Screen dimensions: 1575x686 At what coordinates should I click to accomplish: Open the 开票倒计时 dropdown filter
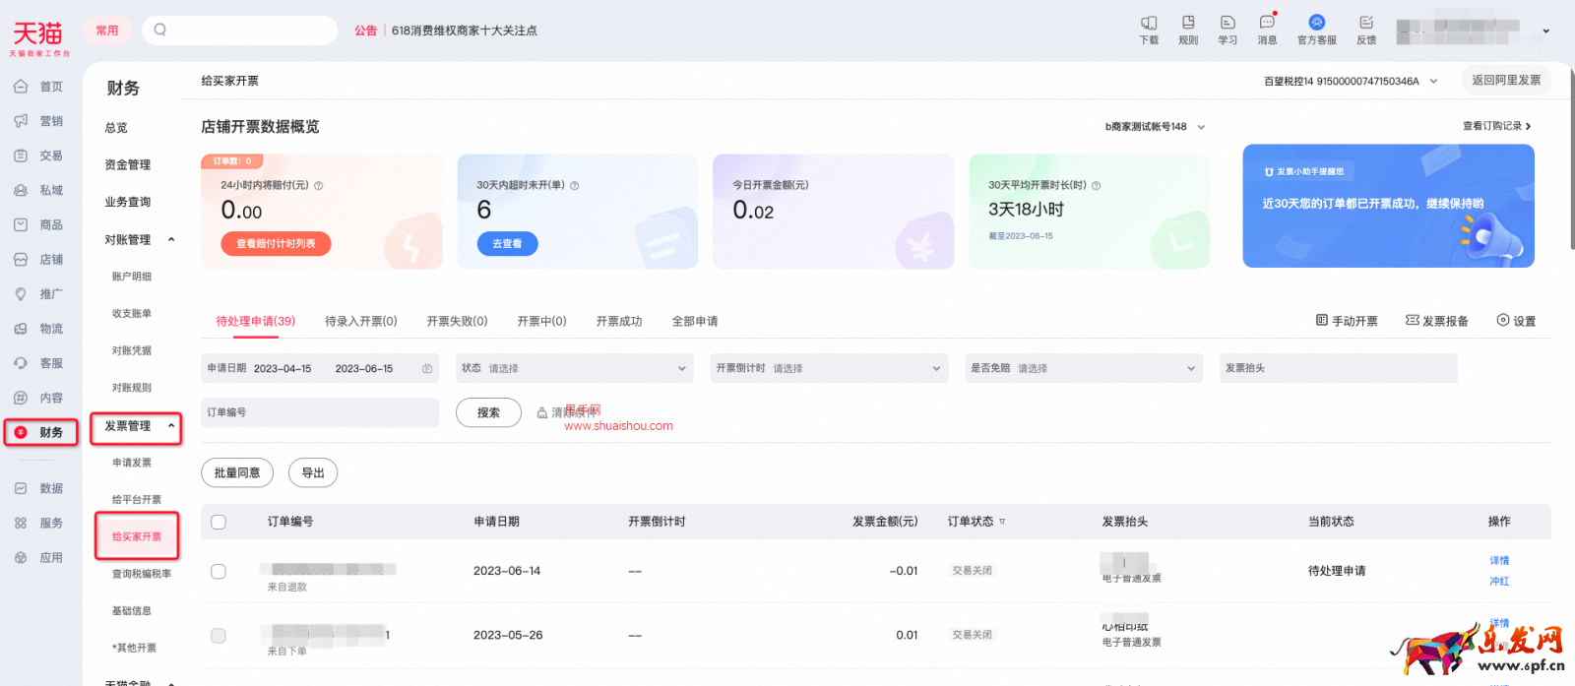(829, 368)
